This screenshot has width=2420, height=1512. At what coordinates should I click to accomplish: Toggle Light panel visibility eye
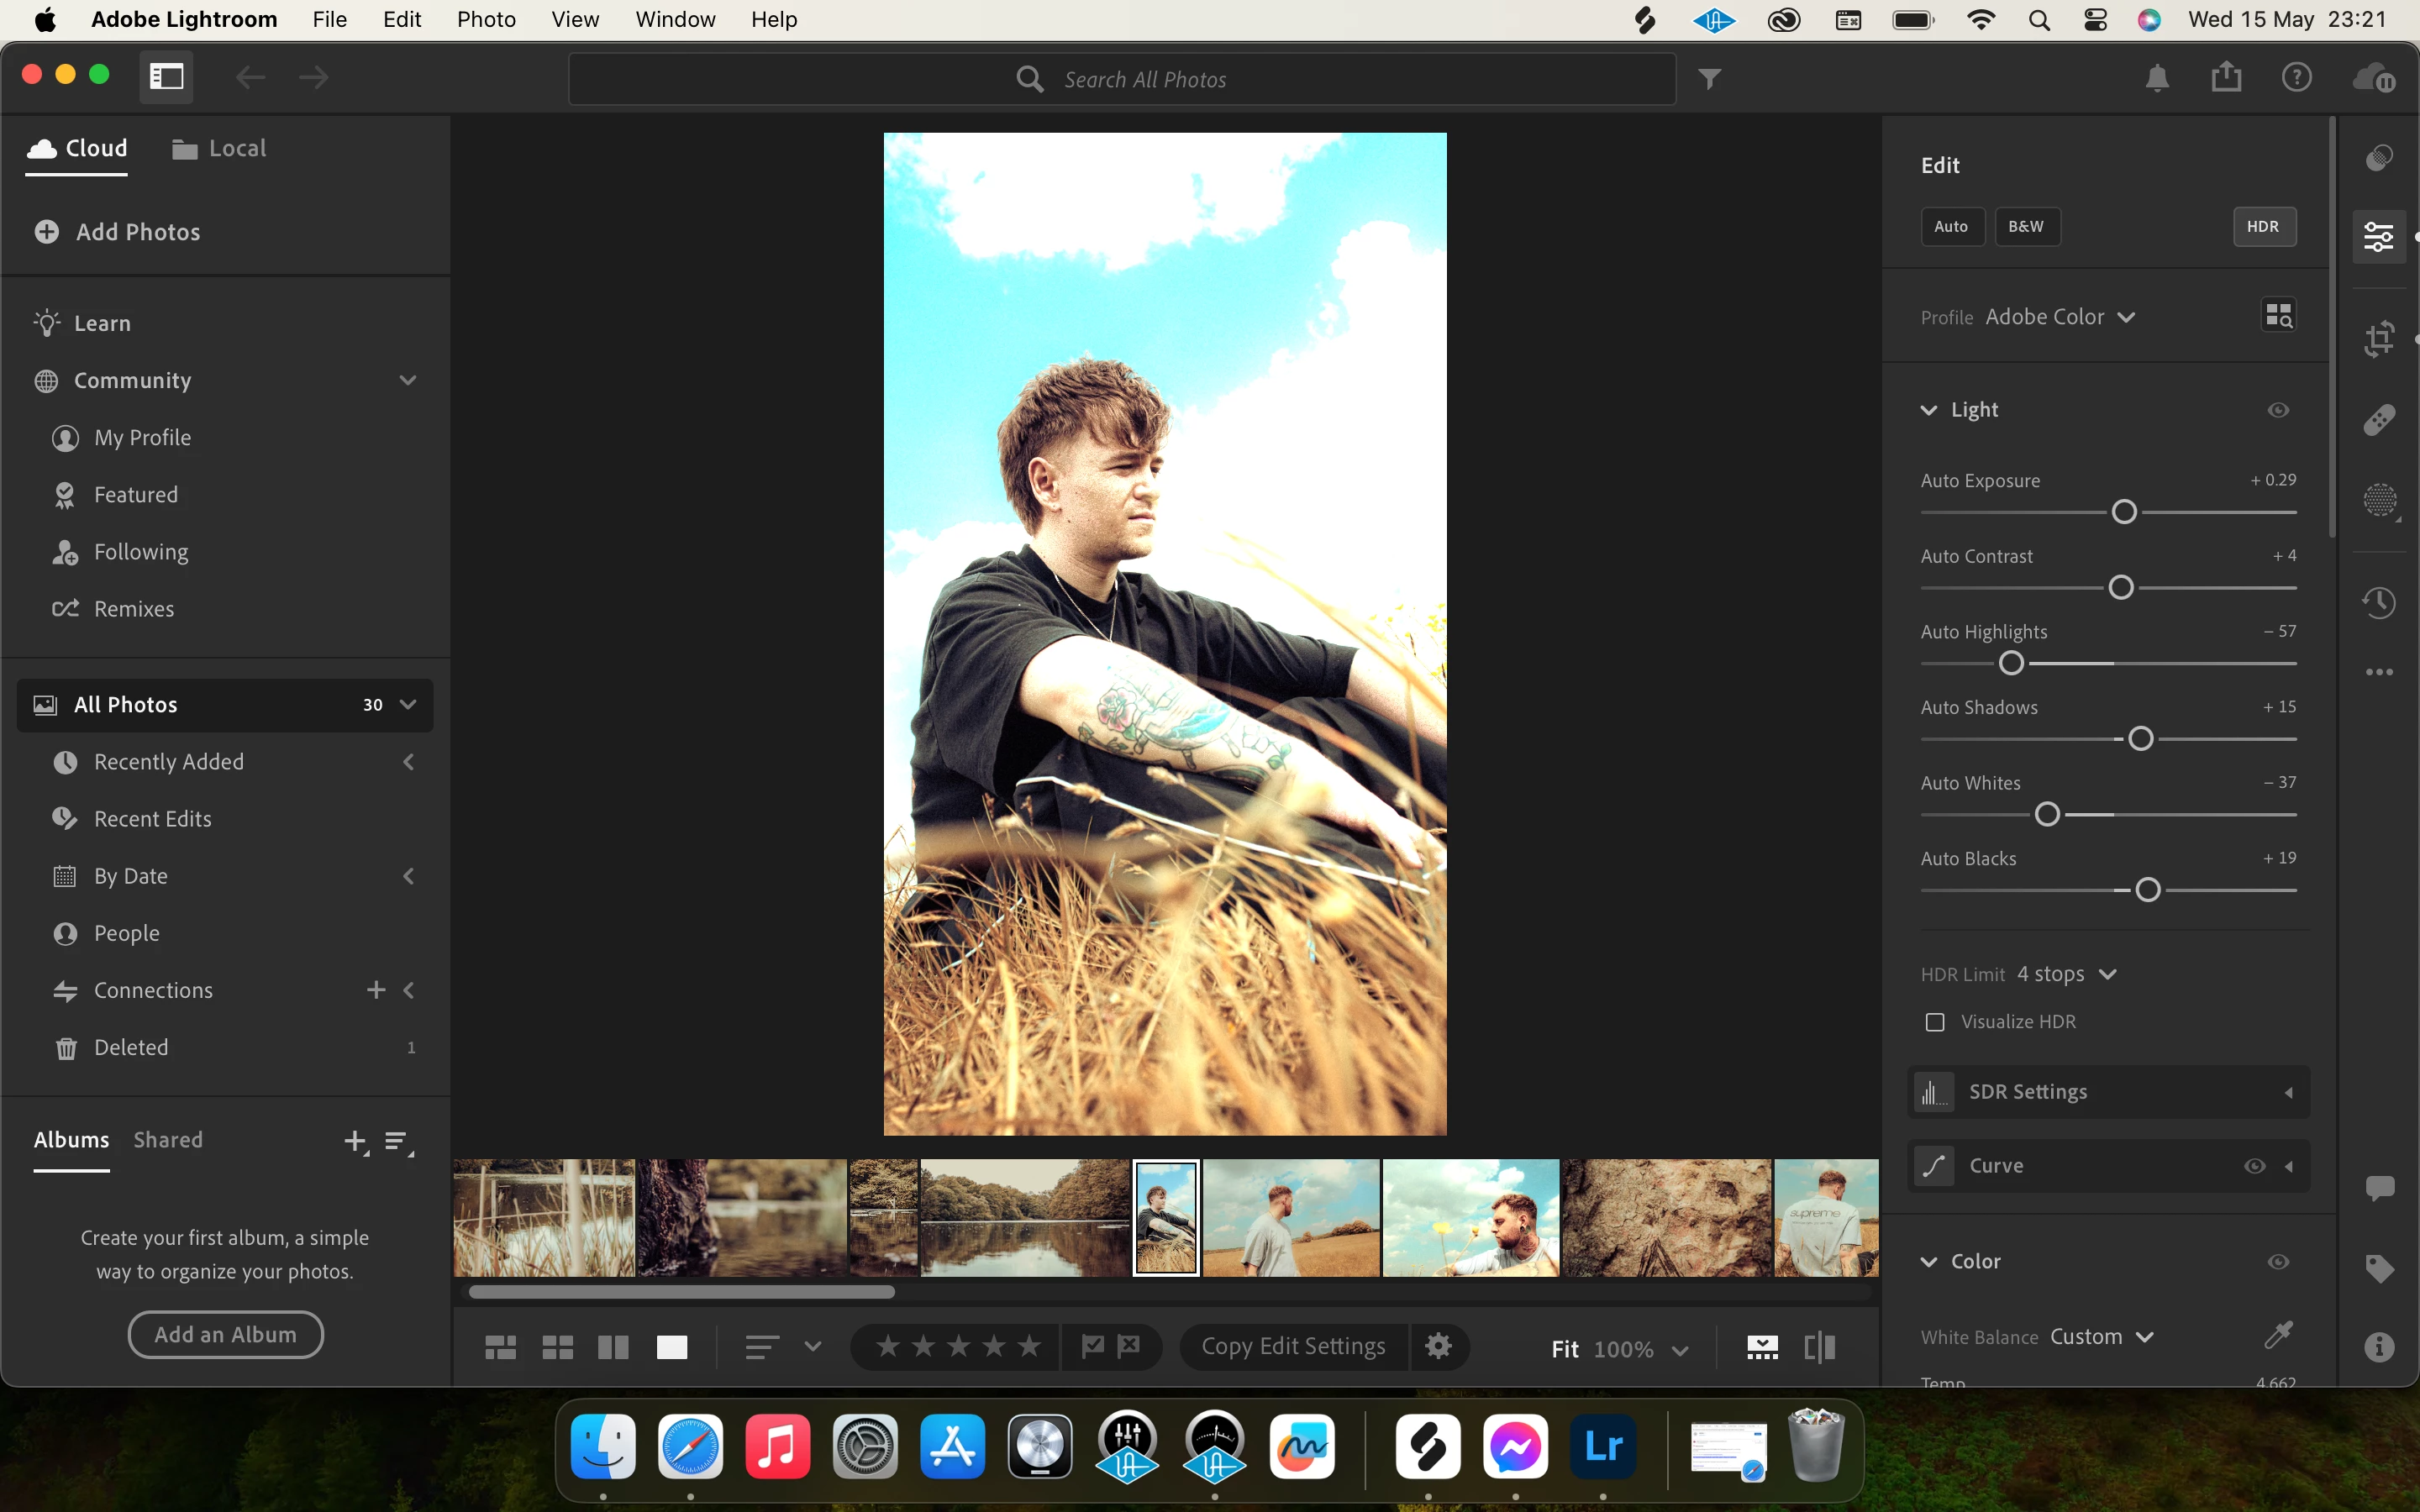2278,410
